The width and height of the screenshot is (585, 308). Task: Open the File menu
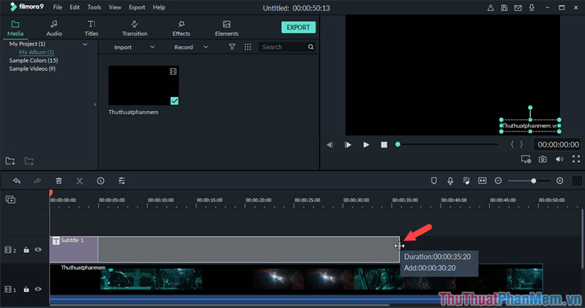click(x=57, y=7)
